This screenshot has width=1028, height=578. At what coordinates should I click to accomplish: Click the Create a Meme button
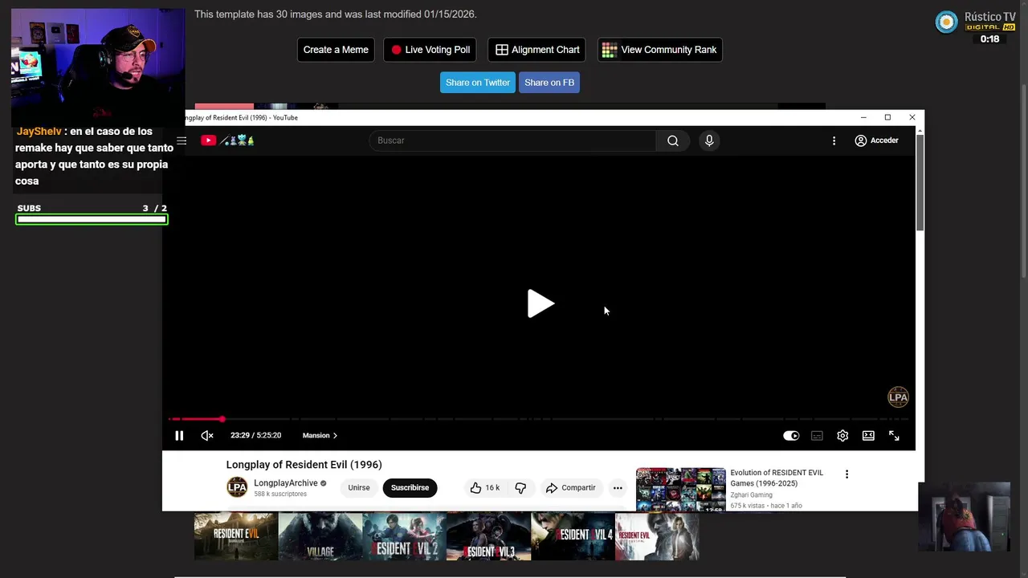pyautogui.click(x=336, y=50)
